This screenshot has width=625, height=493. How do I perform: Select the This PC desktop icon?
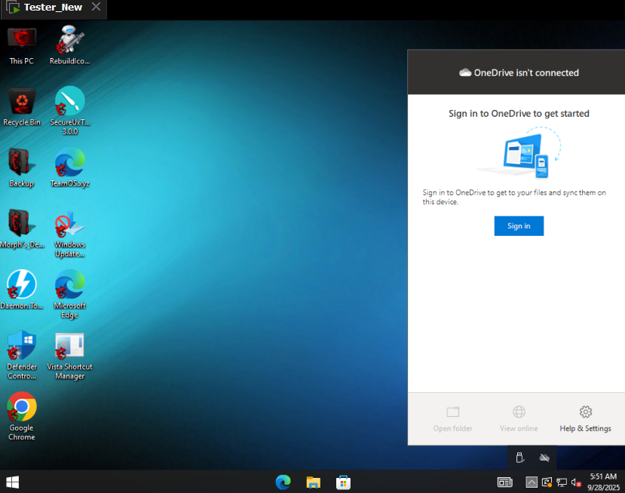(22, 45)
